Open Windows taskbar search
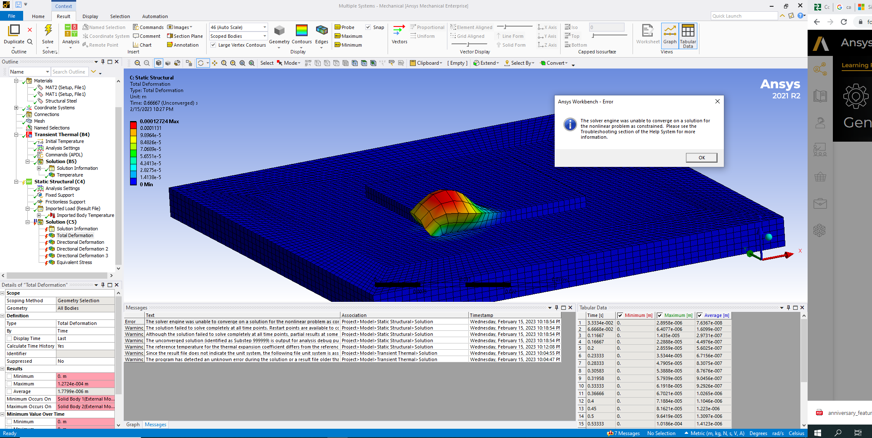The width and height of the screenshot is (872, 438). (838, 433)
